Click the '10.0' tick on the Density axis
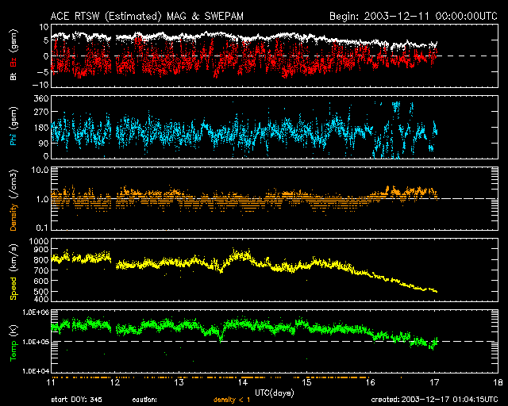 pyautogui.click(x=40, y=170)
